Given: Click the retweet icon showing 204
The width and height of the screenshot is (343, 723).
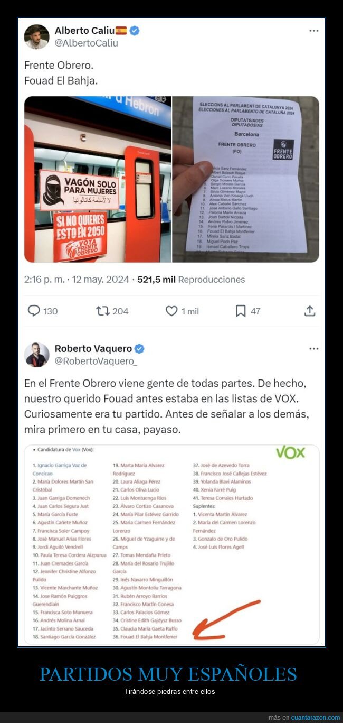Looking at the screenshot, I should tap(103, 311).
